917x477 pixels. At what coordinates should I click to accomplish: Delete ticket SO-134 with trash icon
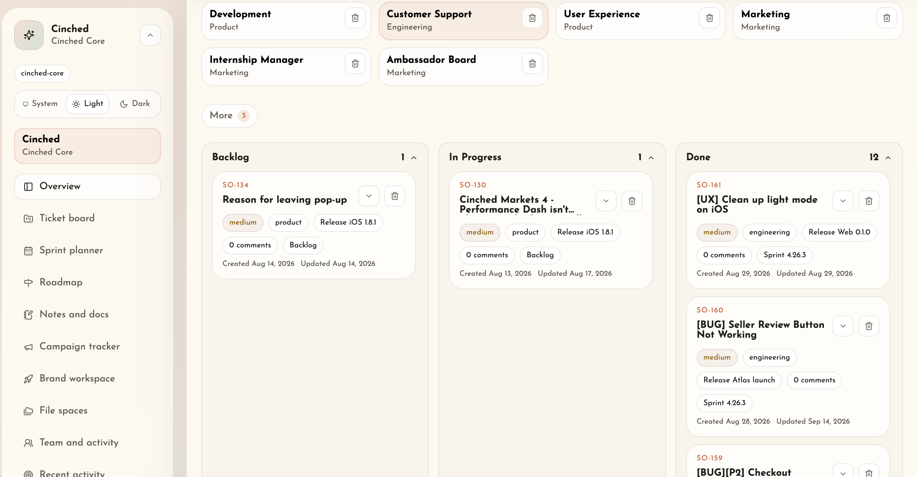click(x=394, y=196)
